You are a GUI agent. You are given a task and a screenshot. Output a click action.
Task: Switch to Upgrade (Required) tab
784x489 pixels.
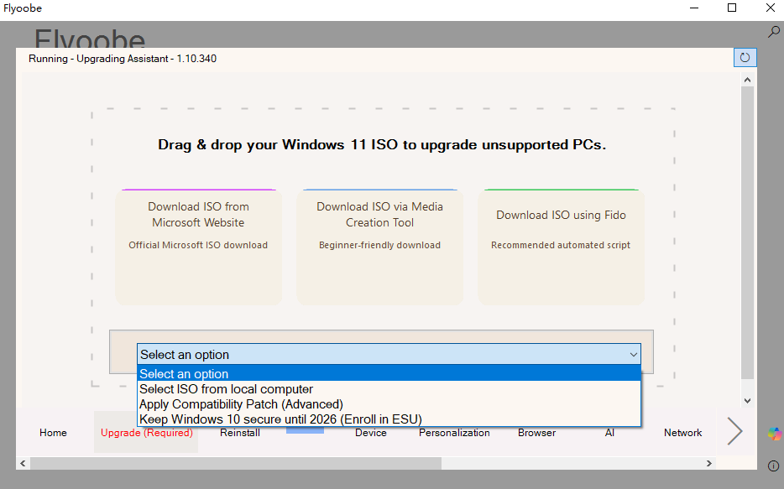click(147, 433)
